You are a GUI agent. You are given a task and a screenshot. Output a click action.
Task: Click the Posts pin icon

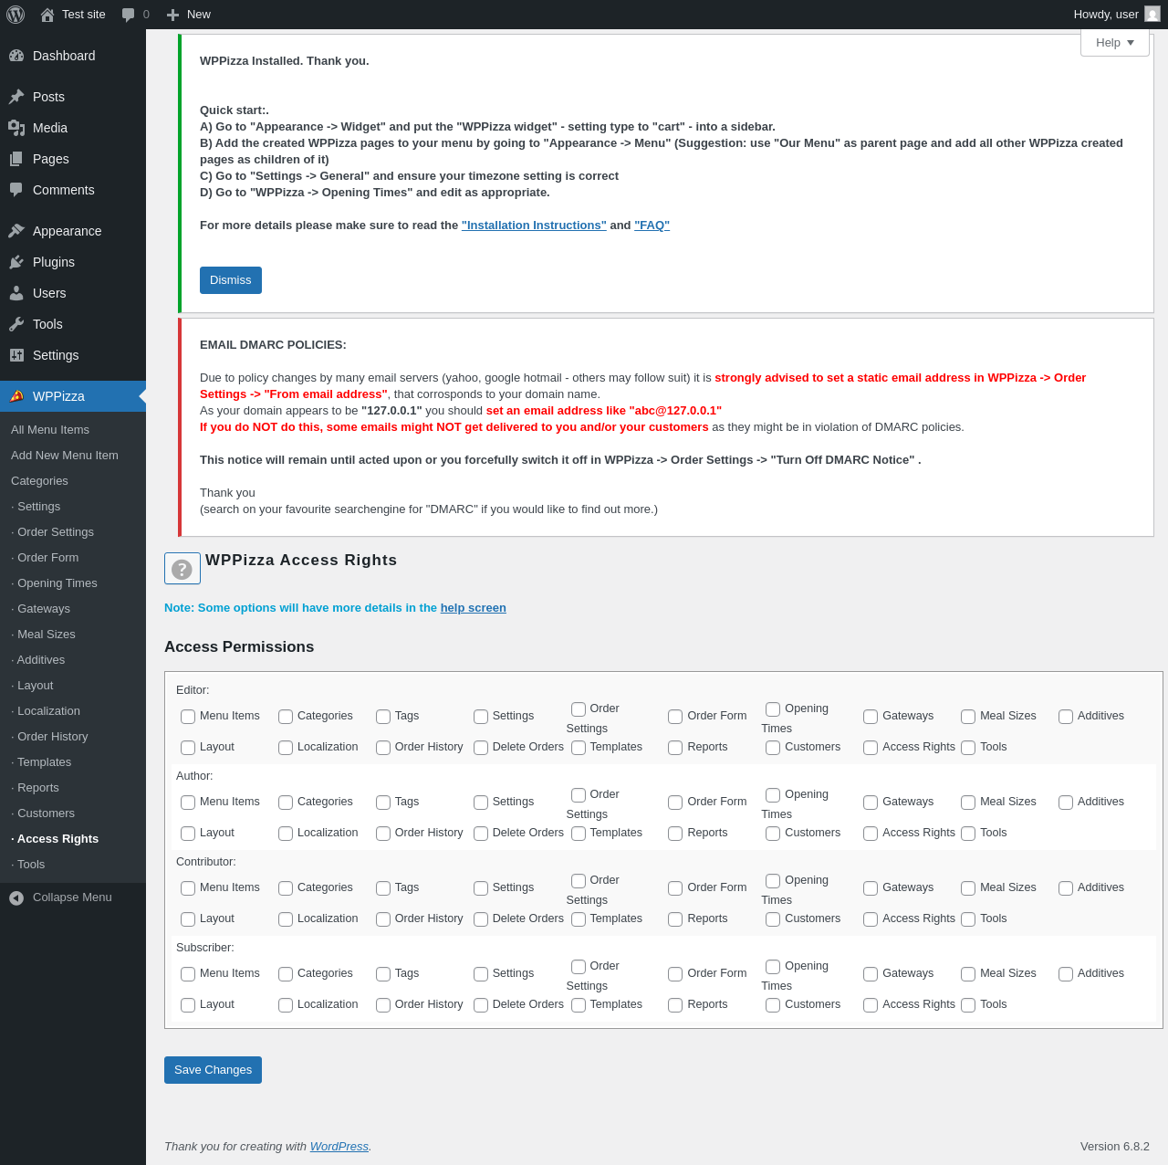[x=16, y=97]
